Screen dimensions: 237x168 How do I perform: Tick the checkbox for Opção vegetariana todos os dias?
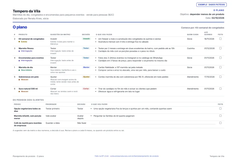coord(220,108)
